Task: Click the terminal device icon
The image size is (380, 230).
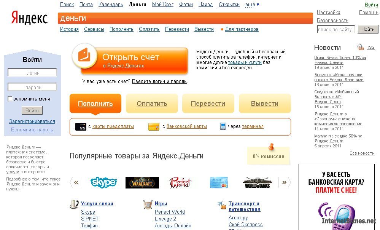Action: point(223,126)
